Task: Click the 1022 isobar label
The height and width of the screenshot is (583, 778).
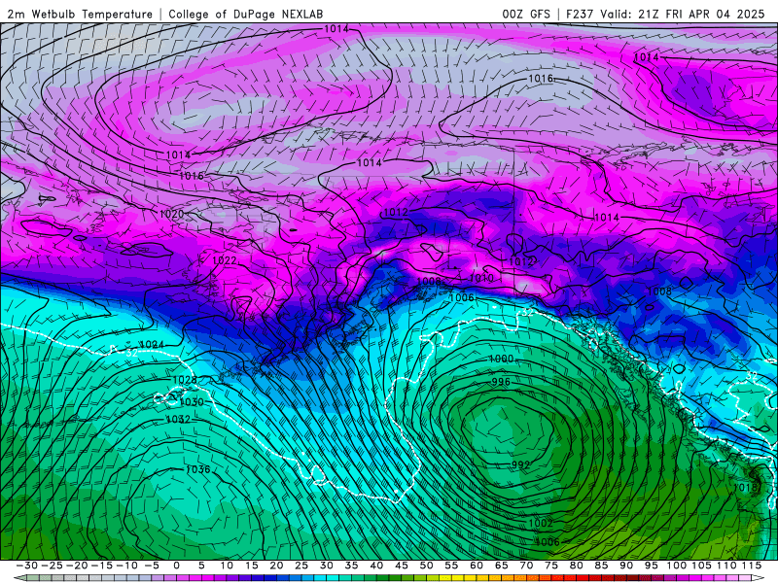Action: coord(225,260)
